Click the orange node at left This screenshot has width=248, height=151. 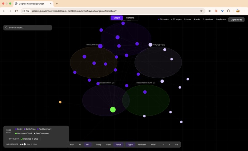pyautogui.click(x=60, y=102)
